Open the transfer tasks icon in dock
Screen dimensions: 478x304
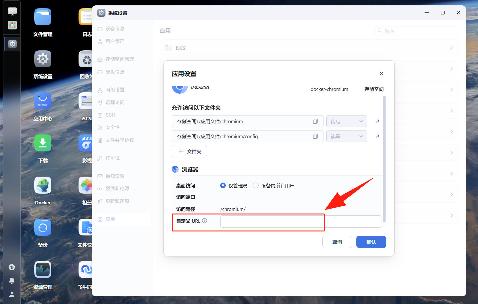click(12, 267)
